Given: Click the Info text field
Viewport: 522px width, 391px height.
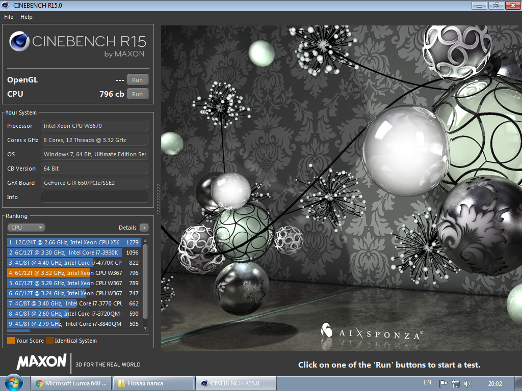Looking at the screenshot, I should coord(95,197).
